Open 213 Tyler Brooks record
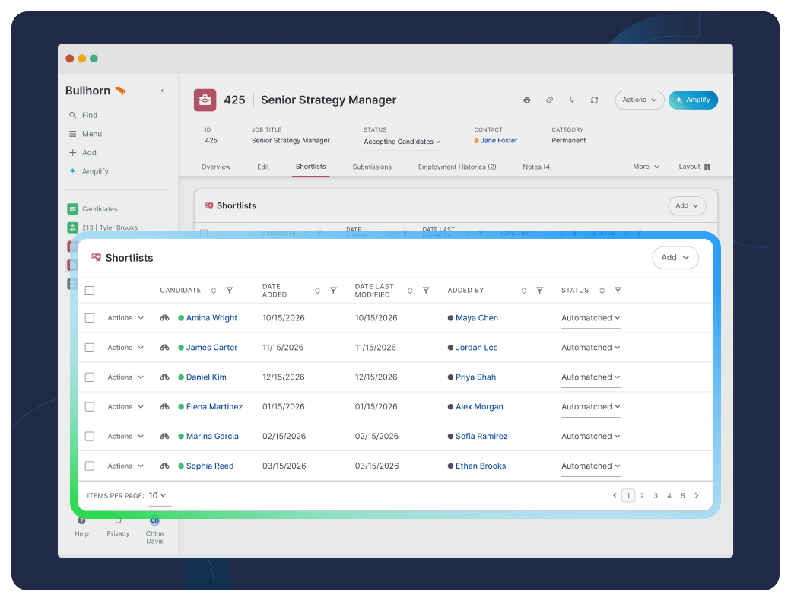The width and height of the screenshot is (791, 601). [103, 227]
